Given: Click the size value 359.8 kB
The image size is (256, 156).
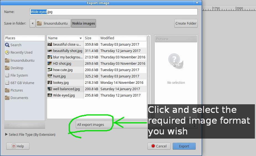Looking at the screenshot, I should click(x=91, y=44).
